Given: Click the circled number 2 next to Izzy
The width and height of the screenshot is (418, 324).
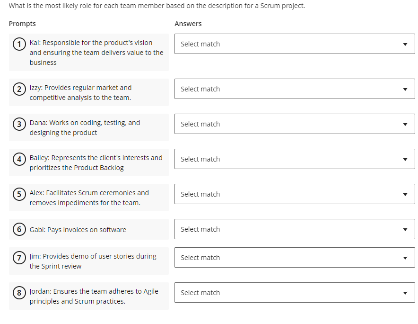Looking at the screenshot, I should [19, 88].
